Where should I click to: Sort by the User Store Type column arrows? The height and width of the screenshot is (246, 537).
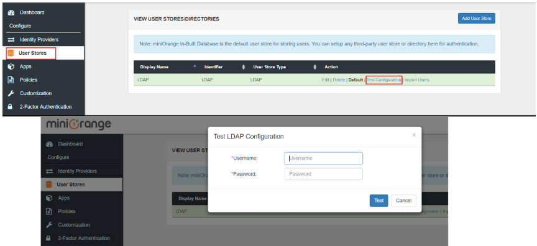[x=314, y=67]
